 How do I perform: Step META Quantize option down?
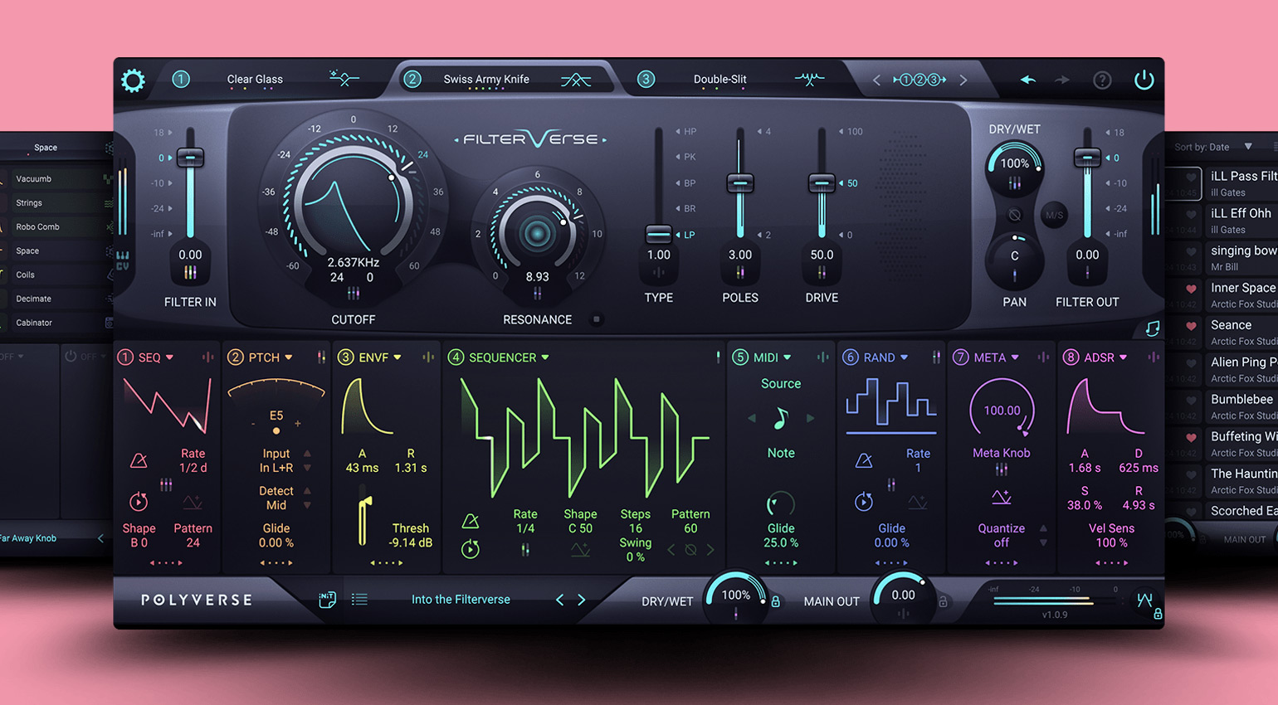[1043, 543]
